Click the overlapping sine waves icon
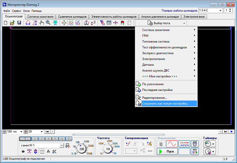Screen dimensions: 237x163 [x=78, y=23]
